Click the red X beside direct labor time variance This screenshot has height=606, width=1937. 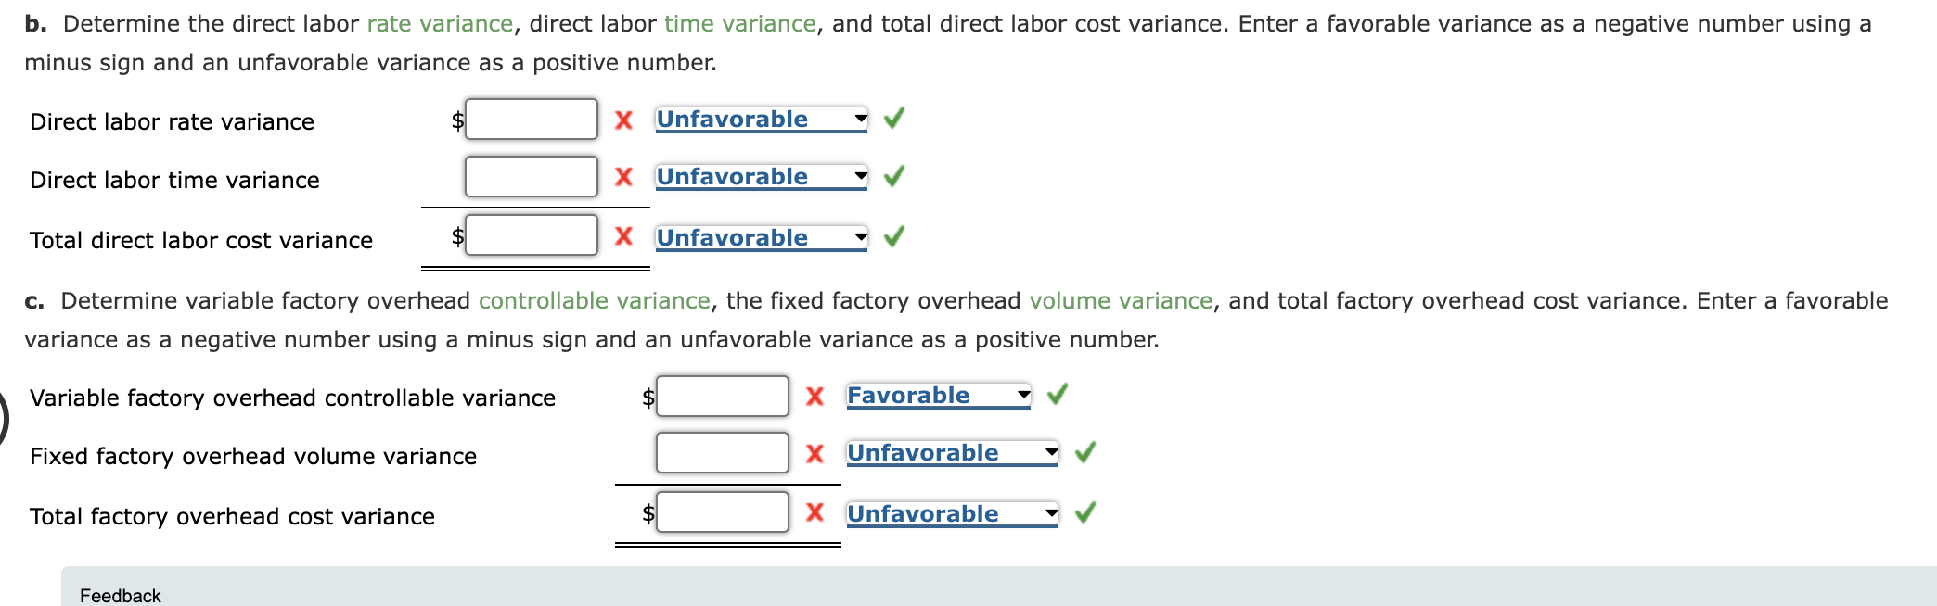(623, 177)
